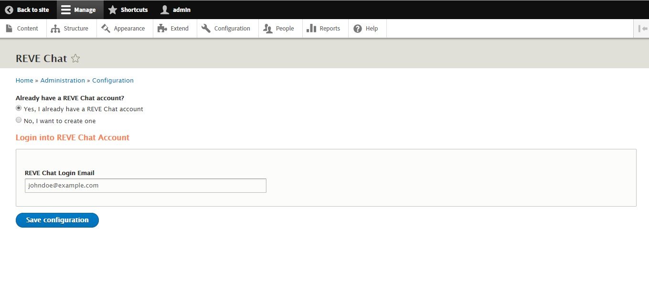649x303 pixels.
Task: Open the Structure menu label
Action: (76, 29)
